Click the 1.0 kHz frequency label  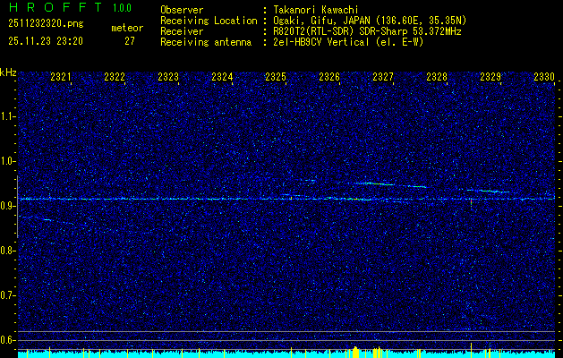point(7,161)
